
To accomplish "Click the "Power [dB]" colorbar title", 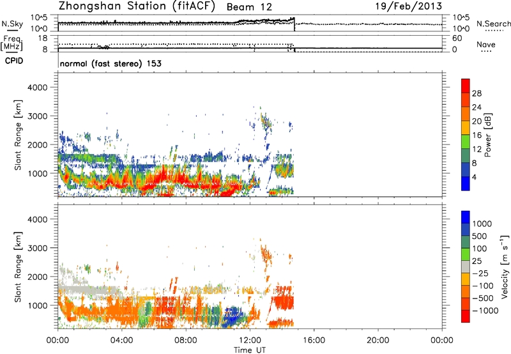I will coord(488,135).
